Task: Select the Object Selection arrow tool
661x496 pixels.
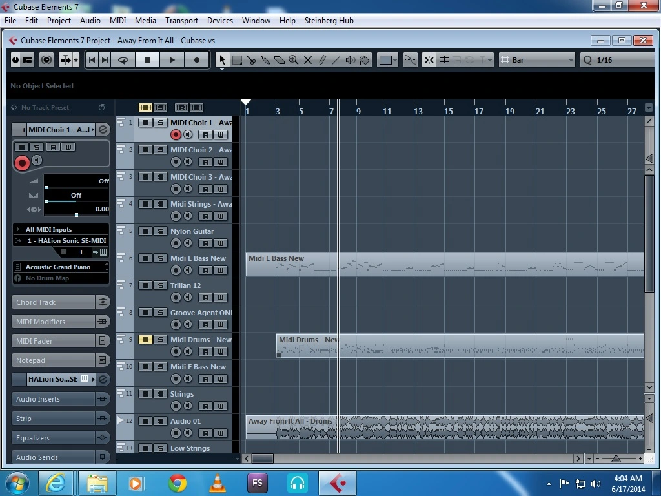Action: tap(222, 60)
